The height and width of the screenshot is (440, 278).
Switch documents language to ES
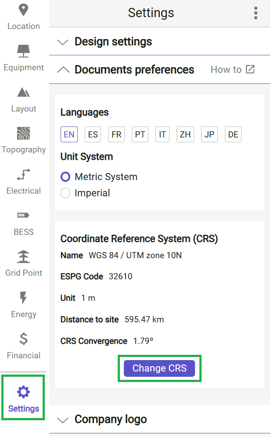click(93, 134)
